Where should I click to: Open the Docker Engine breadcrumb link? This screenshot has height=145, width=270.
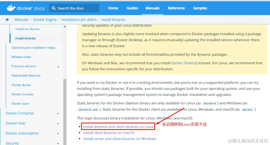45,20
